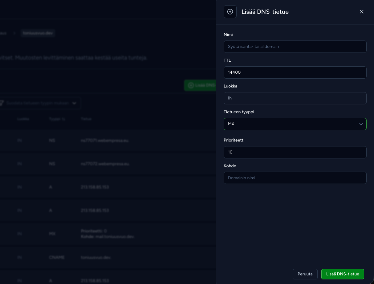The image size is (374, 284).
Task: Click the Prioriteetti field showing 10
Action: click(295, 152)
